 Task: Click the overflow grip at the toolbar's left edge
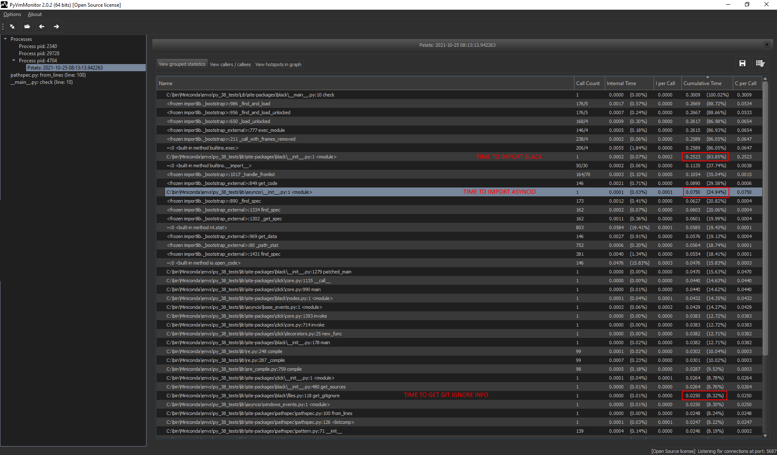click(3, 27)
